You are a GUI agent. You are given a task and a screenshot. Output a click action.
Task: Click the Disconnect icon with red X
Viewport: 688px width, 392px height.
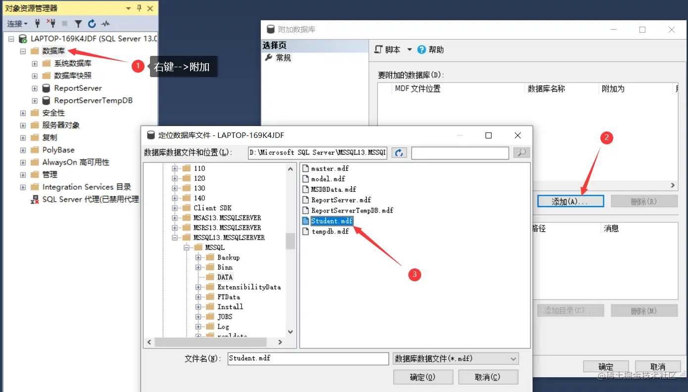[51, 24]
